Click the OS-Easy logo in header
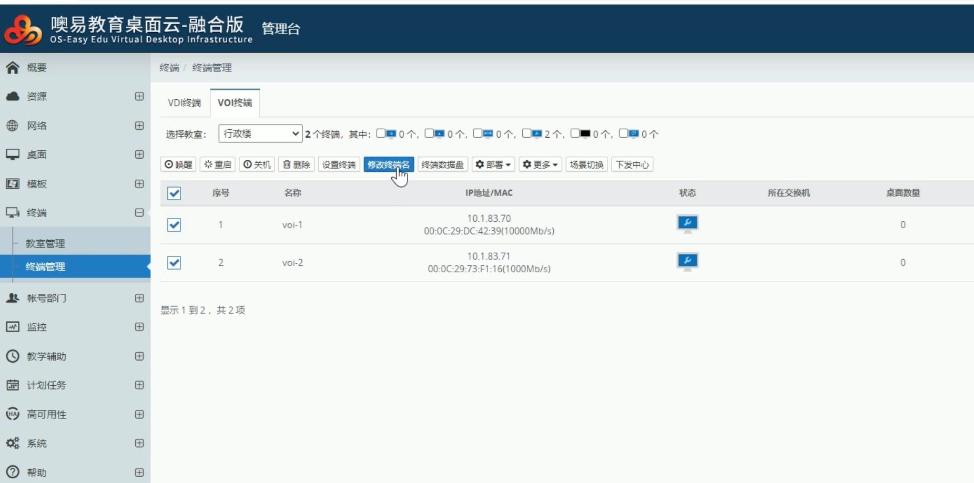 point(23,29)
